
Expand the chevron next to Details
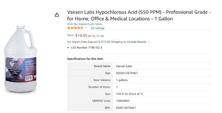click(149, 42)
